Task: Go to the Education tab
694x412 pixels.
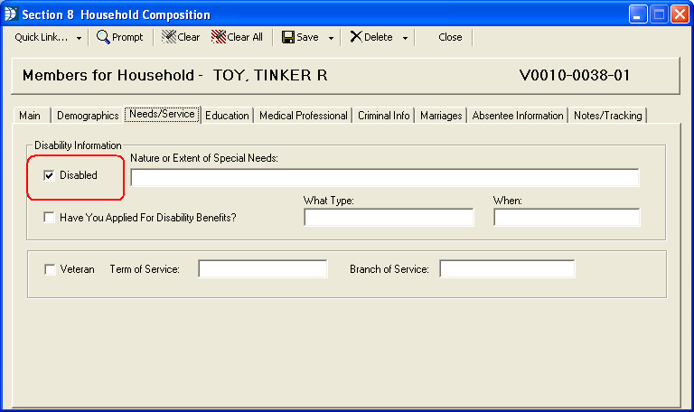Action: [x=227, y=116]
